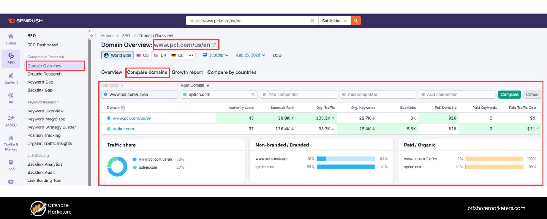Select the UK database flag
Image resolution: width=547 pixels, height=219 pixels.
click(160, 55)
